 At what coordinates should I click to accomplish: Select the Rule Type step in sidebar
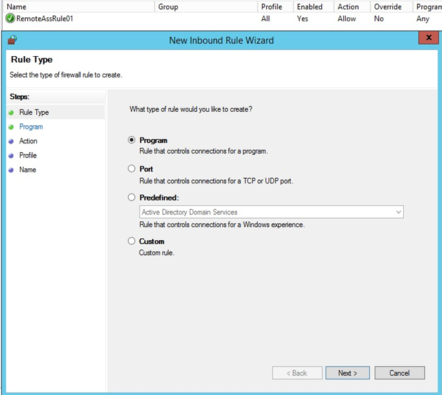click(x=34, y=112)
